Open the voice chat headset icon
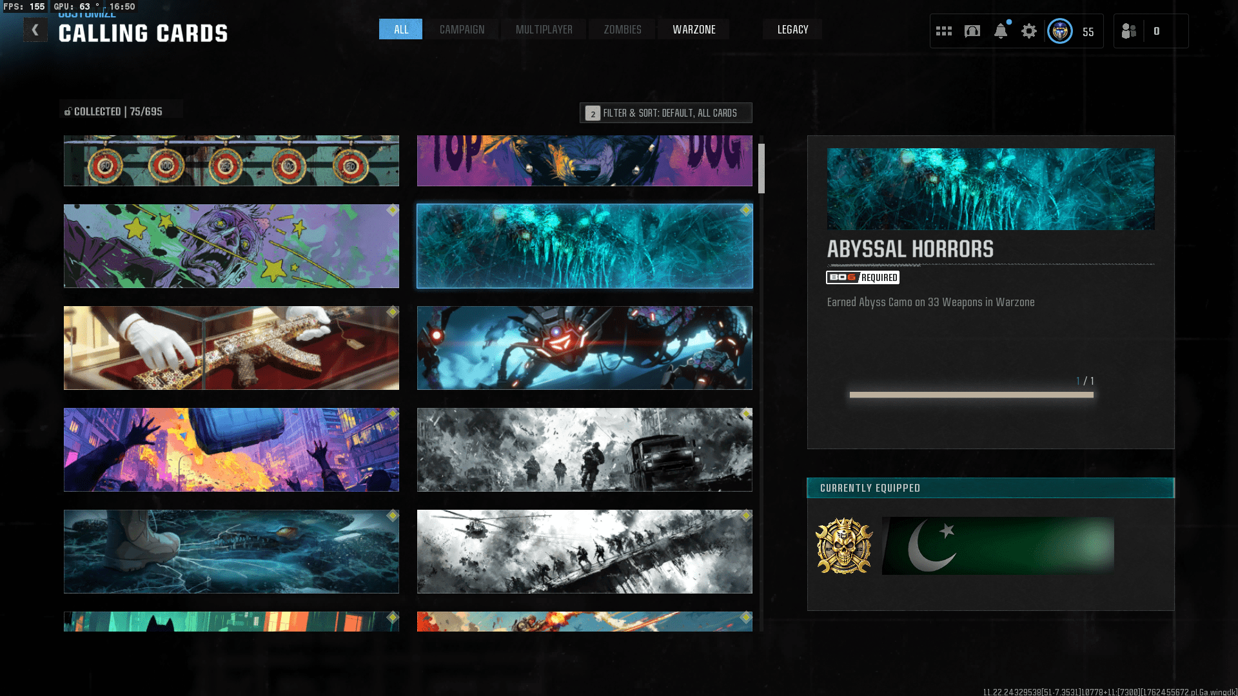The height and width of the screenshot is (696, 1238). point(972,31)
